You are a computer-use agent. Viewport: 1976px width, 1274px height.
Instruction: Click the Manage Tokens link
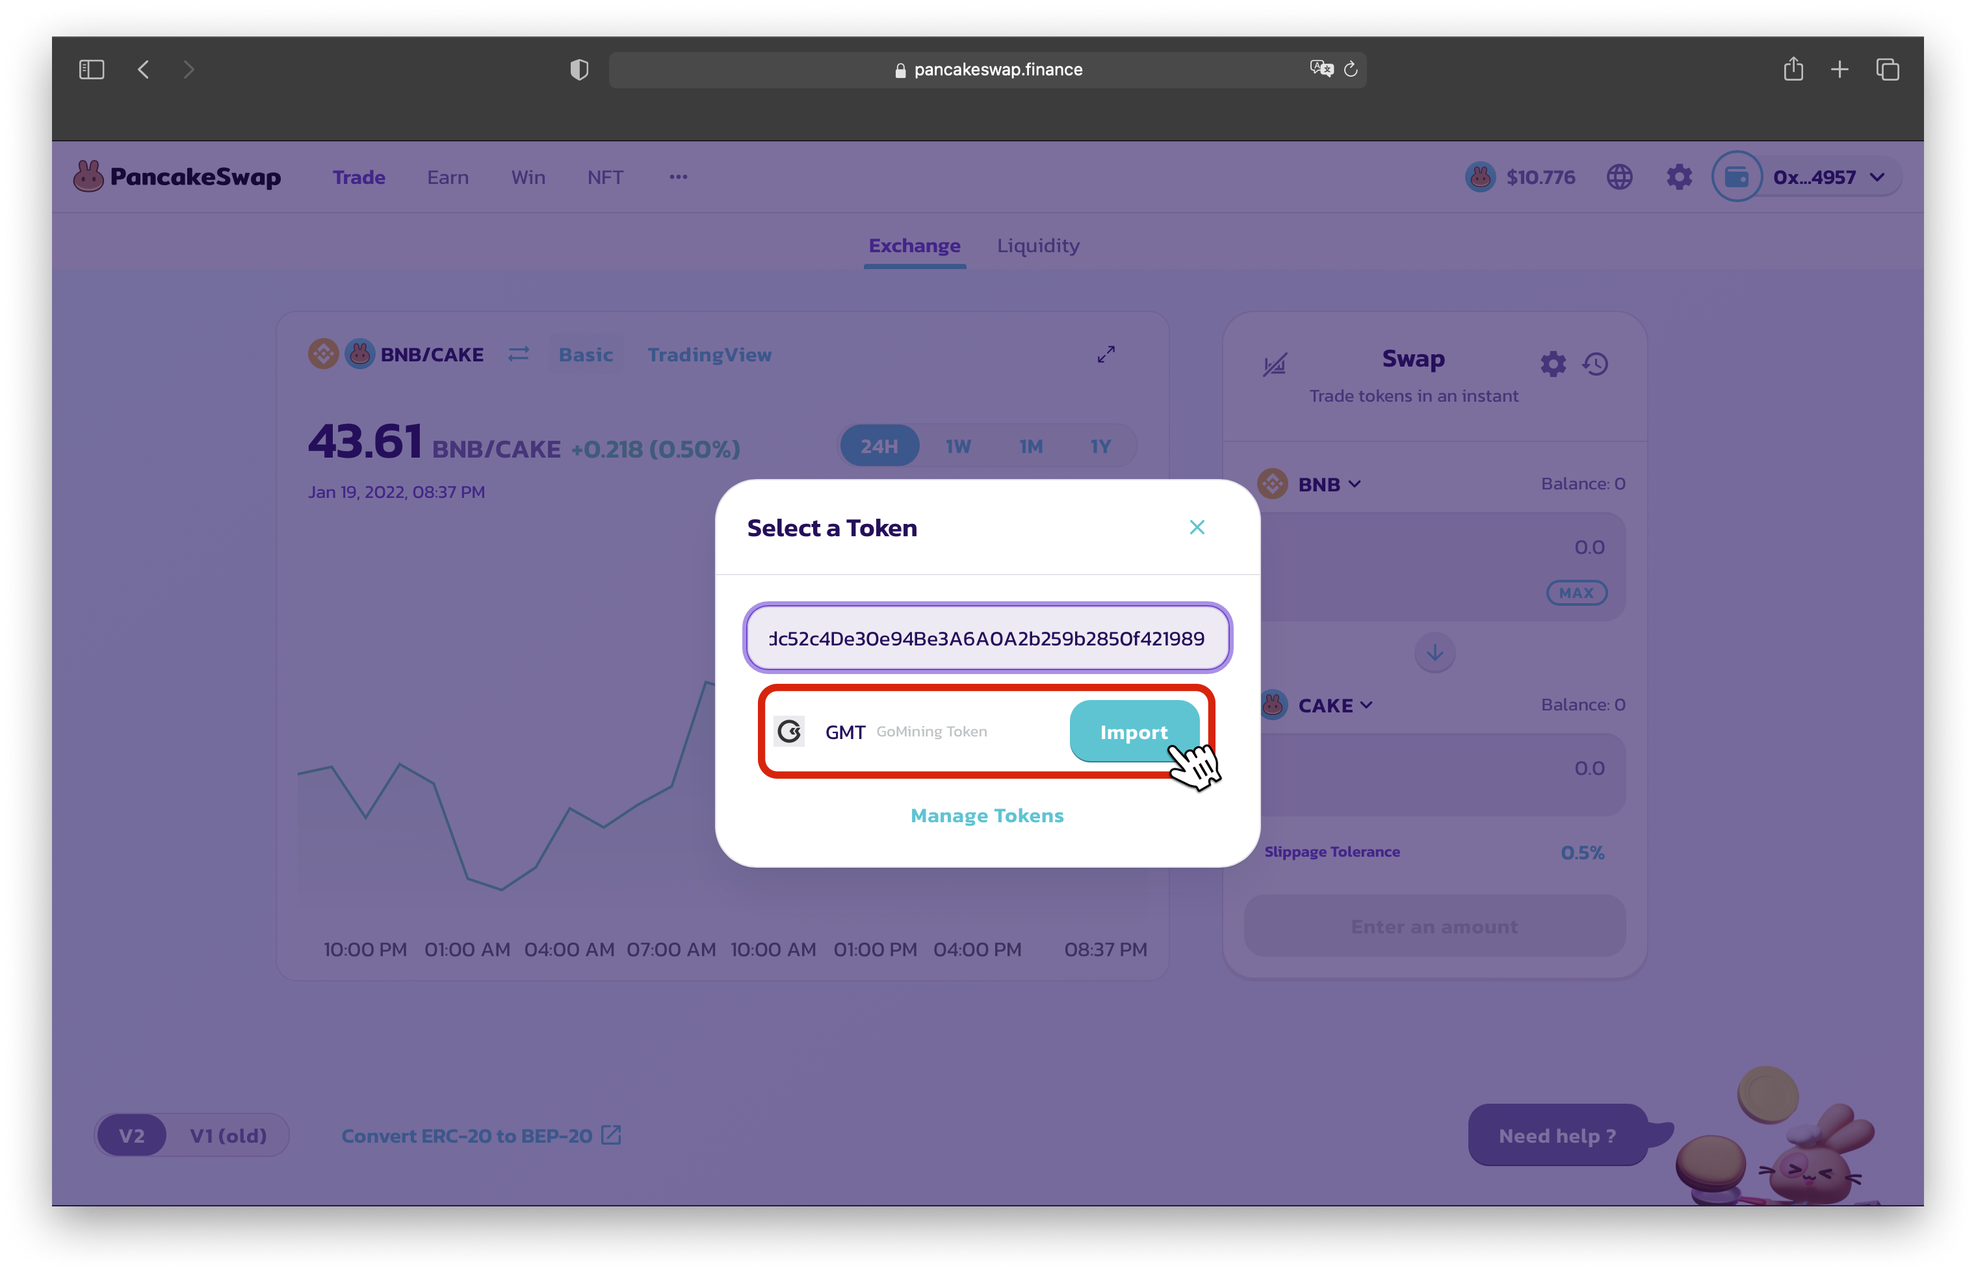[x=987, y=815]
